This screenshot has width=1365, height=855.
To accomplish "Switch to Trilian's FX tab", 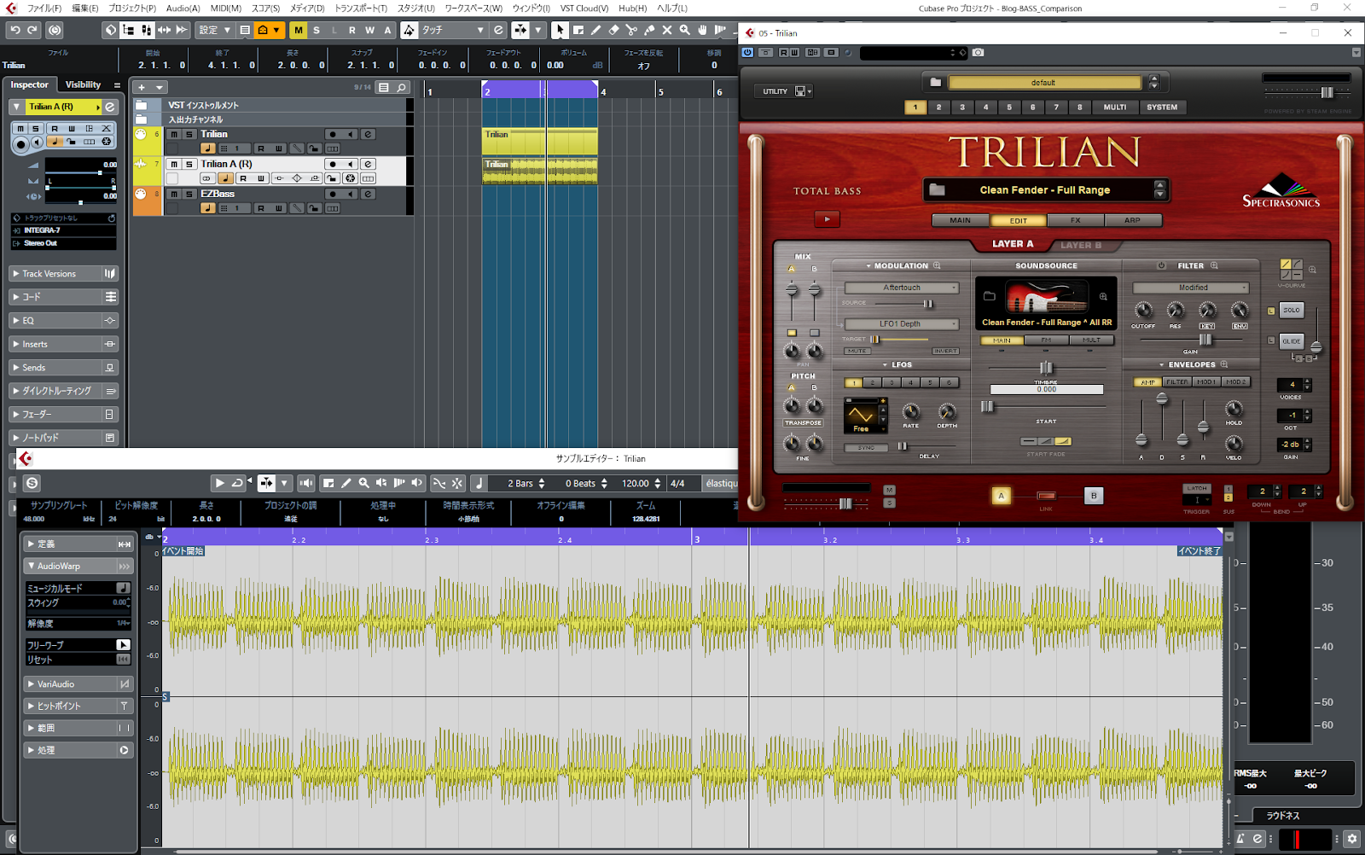I will coord(1075,220).
